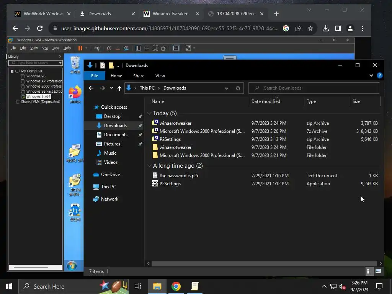Click Properties icon in Explorer quick access toolbar
This screenshot has width=392, height=294.
coord(103,65)
